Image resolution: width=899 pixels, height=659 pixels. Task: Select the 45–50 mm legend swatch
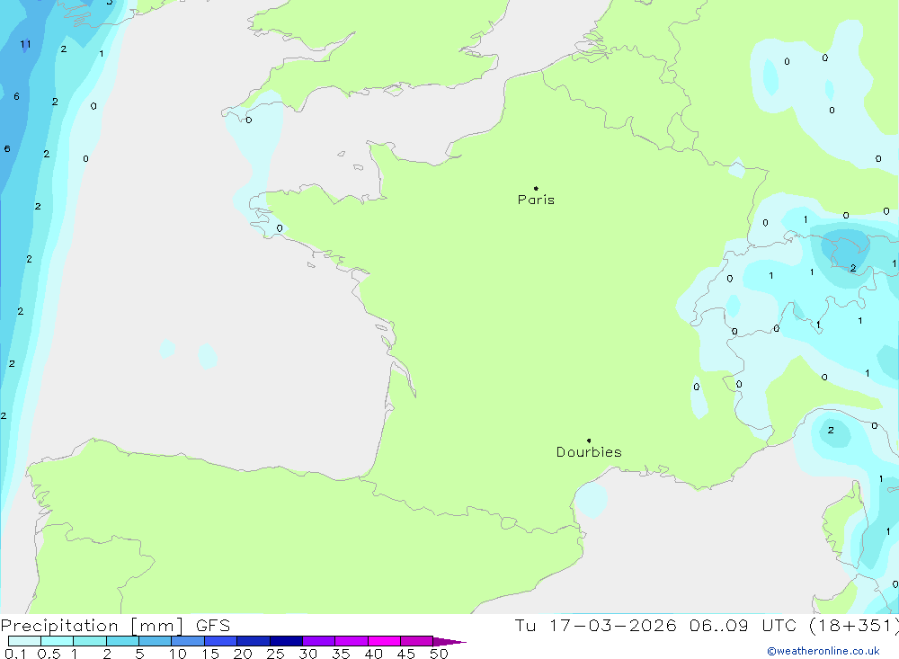[x=417, y=641]
